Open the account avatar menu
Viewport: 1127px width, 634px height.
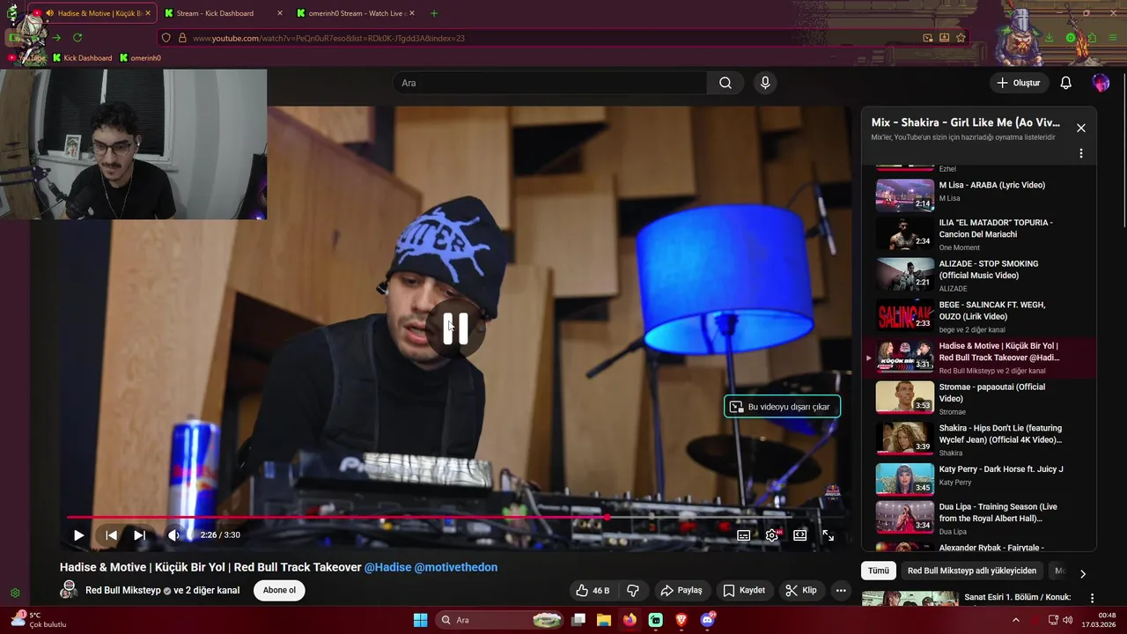pos(1101,83)
